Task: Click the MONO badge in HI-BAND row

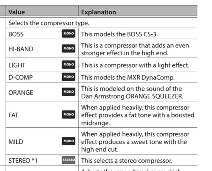Action: click(x=69, y=49)
